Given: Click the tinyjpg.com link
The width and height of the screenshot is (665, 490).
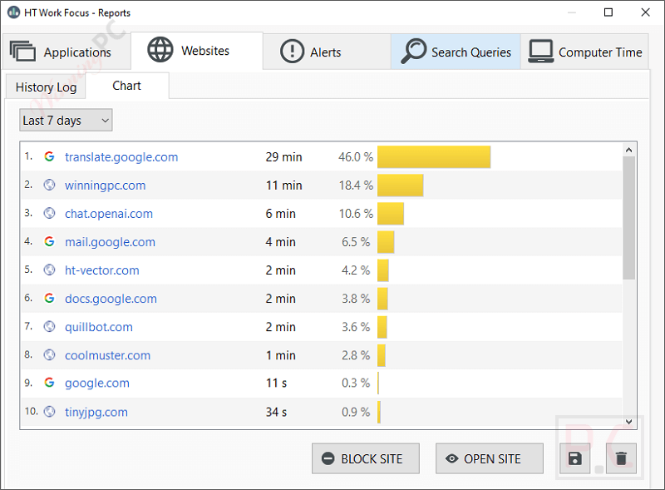Looking at the screenshot, I should [96, 412].
